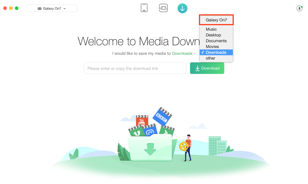
Task: Open the Device Manager phone icon
Action: 144,8
